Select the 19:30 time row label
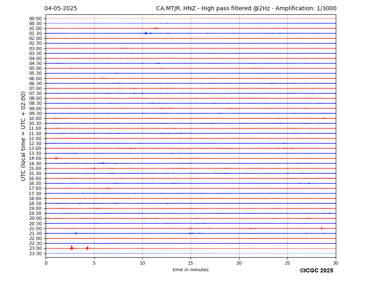Image resolution: width=381 pixels, height=286 pixels. pyautogui.click(x=35, y=214)
